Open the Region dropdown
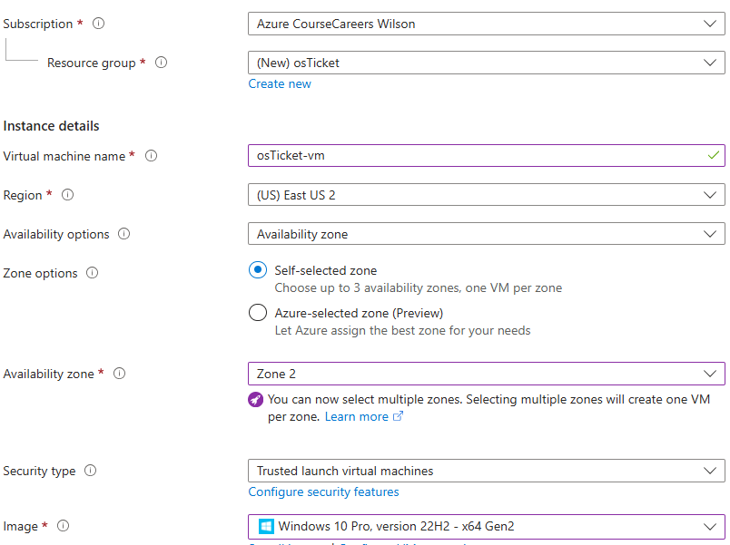The width and height of the screenshot is (730, 545). pos(486,195)
